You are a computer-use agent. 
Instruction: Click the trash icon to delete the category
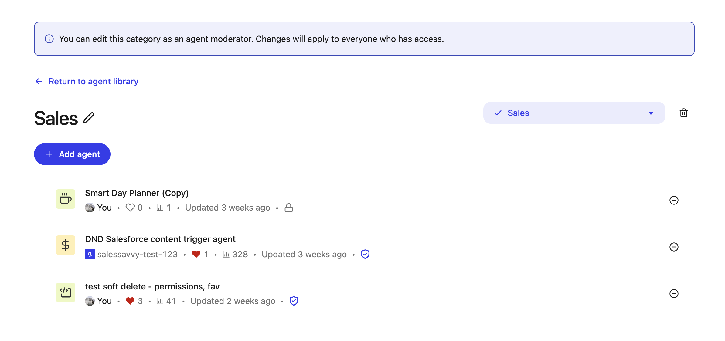pyautogui.click(x=684, y=113)
